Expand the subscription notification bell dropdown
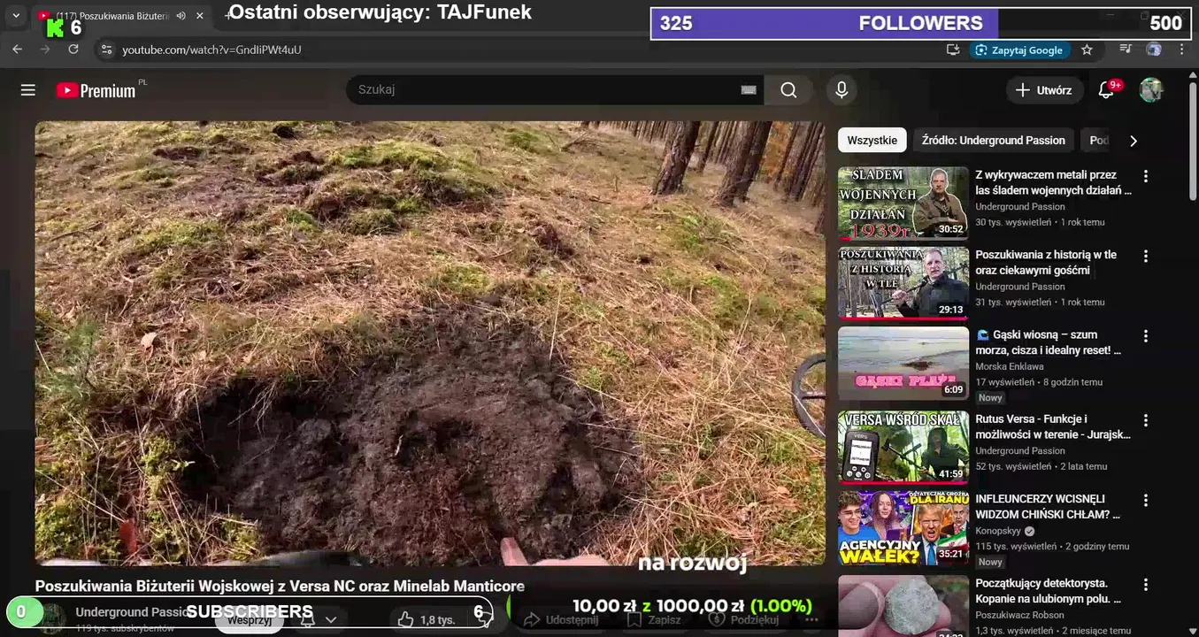Screen dimensions: 1199x637 point(319,619)
